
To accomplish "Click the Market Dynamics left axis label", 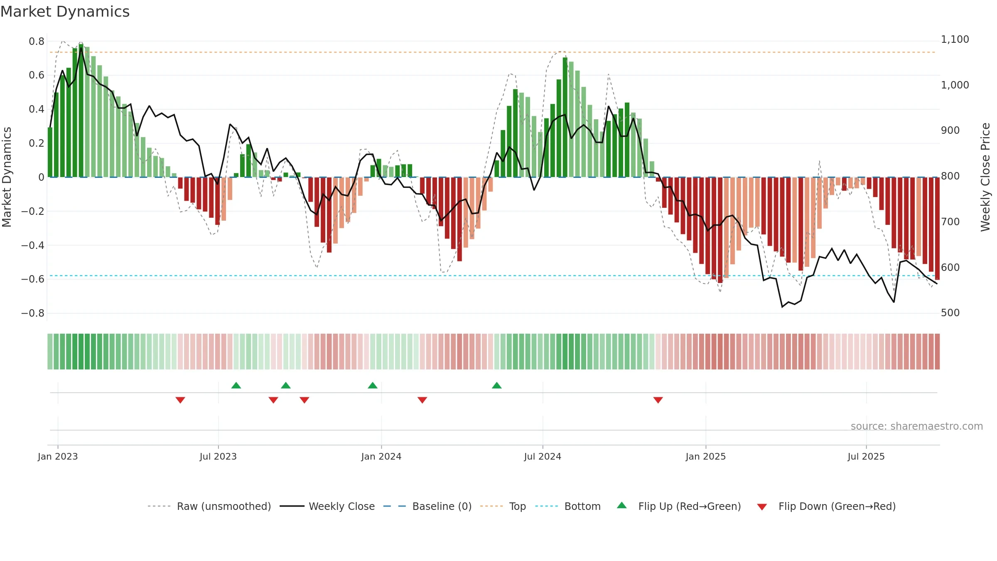I will point(7,177).
